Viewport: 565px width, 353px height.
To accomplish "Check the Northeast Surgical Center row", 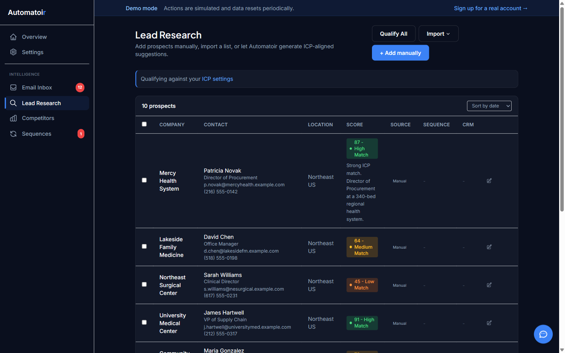I will coord(144,284).
